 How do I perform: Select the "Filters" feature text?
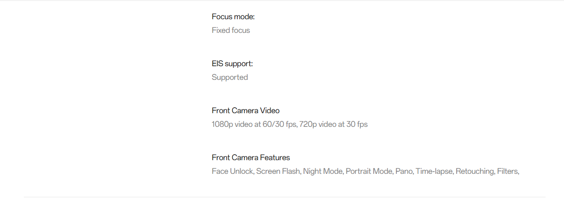pyautogui.click(x=508, y=171)
